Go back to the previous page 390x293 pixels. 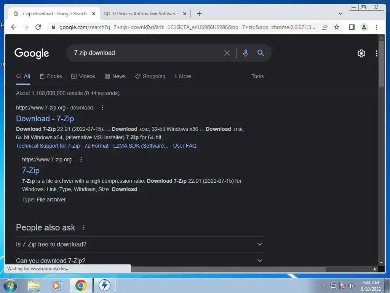14,27
